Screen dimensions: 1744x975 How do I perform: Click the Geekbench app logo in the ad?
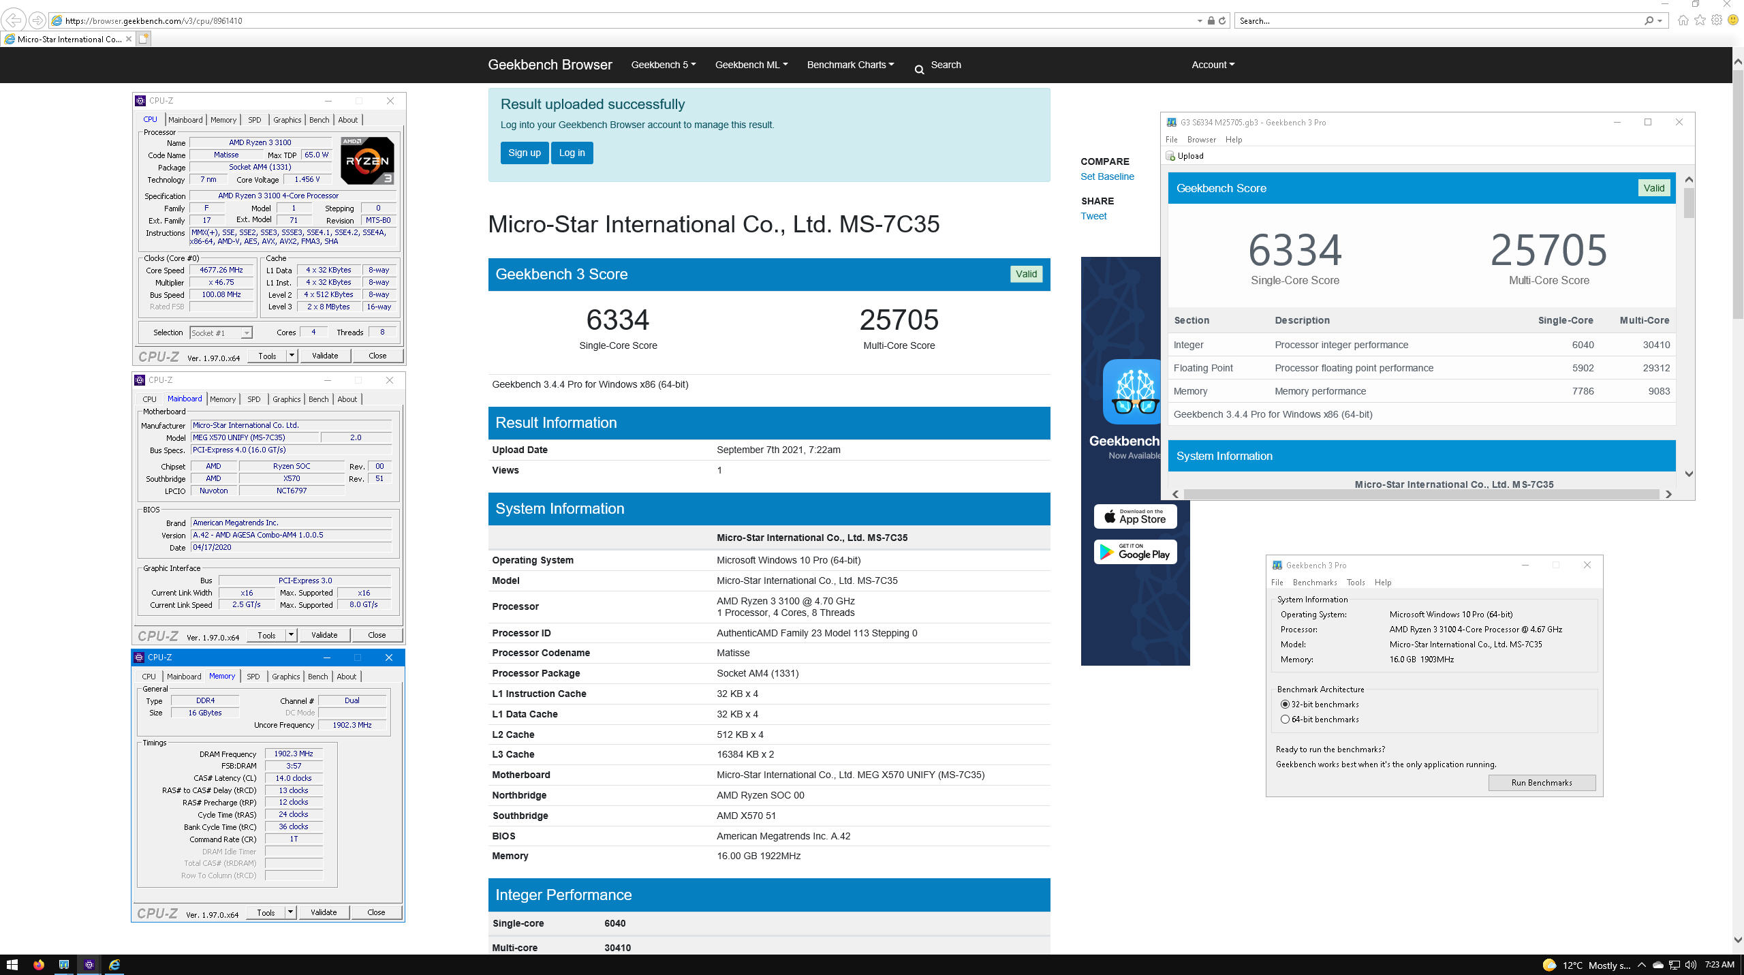pyautogui.click(x=1134, y=392)
